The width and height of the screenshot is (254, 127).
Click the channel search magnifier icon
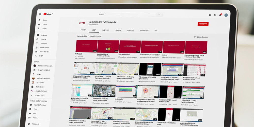pyautogui.click(x=156, y=31)
